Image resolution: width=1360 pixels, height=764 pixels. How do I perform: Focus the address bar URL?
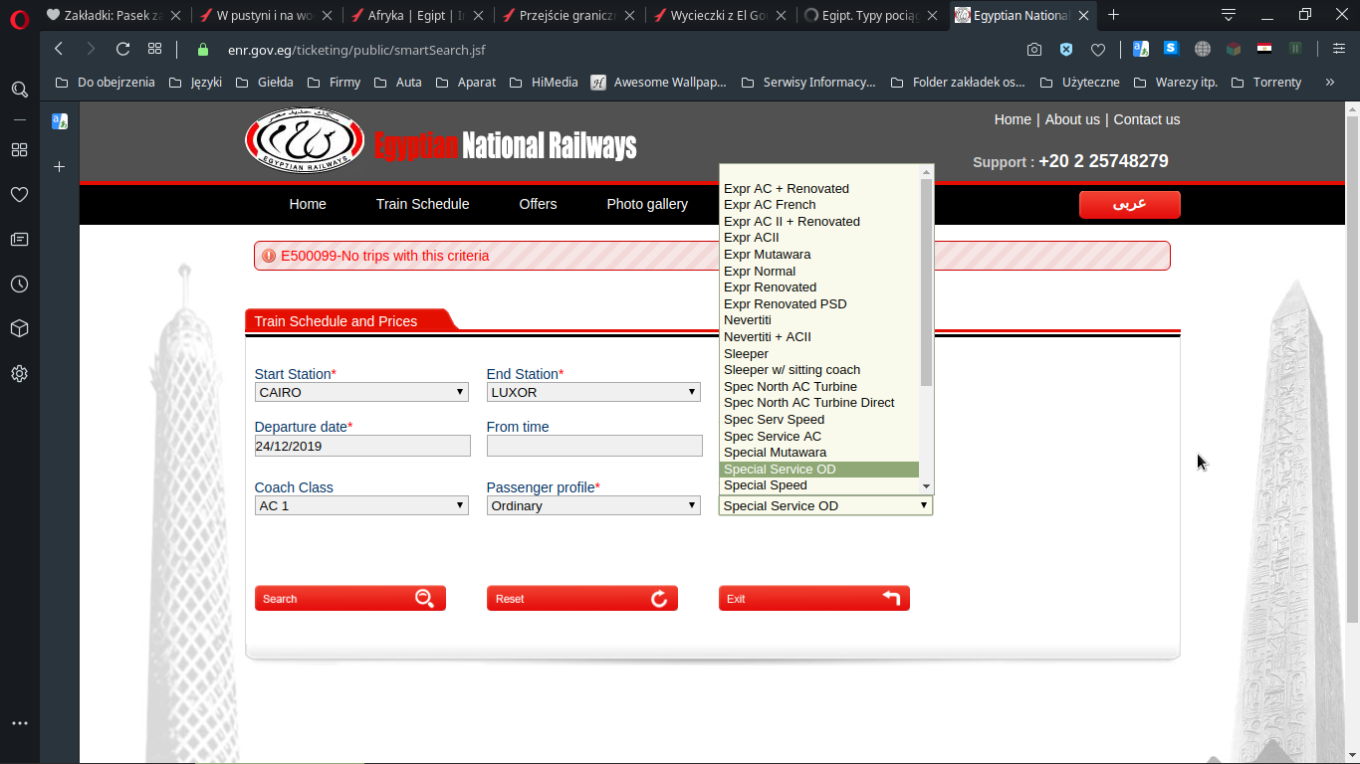point(356,50)
